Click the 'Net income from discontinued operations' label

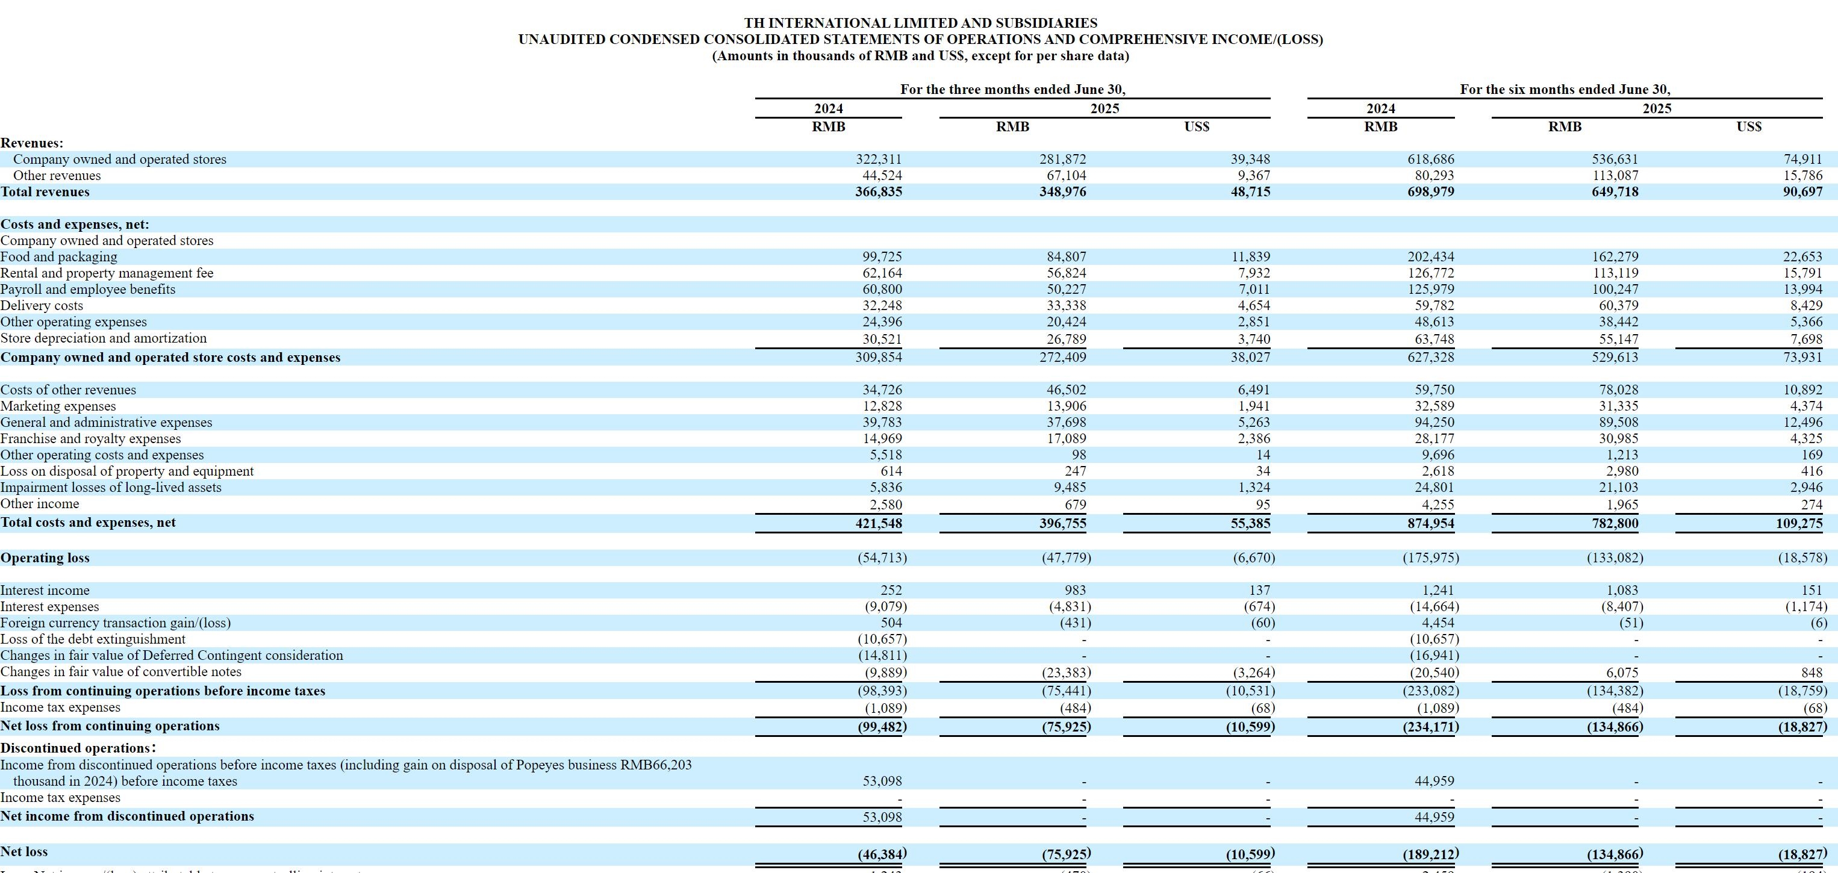[127, 816]
